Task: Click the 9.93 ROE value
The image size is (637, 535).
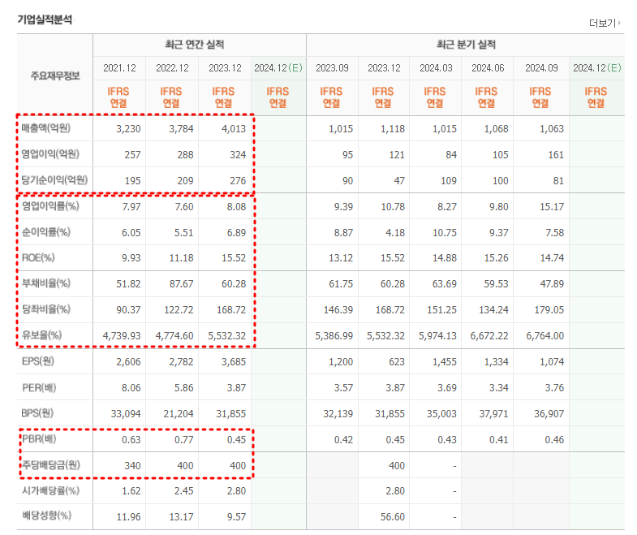Action: pyautogui.click(x=131, y=258)
